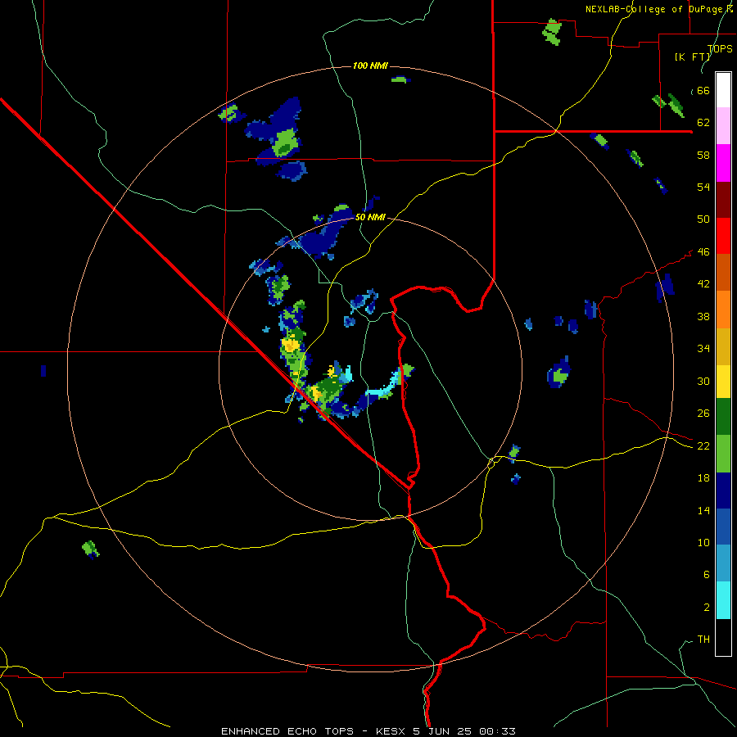
Task: Click the 100 NMI range ring label
Action: (x=370, y=66)
